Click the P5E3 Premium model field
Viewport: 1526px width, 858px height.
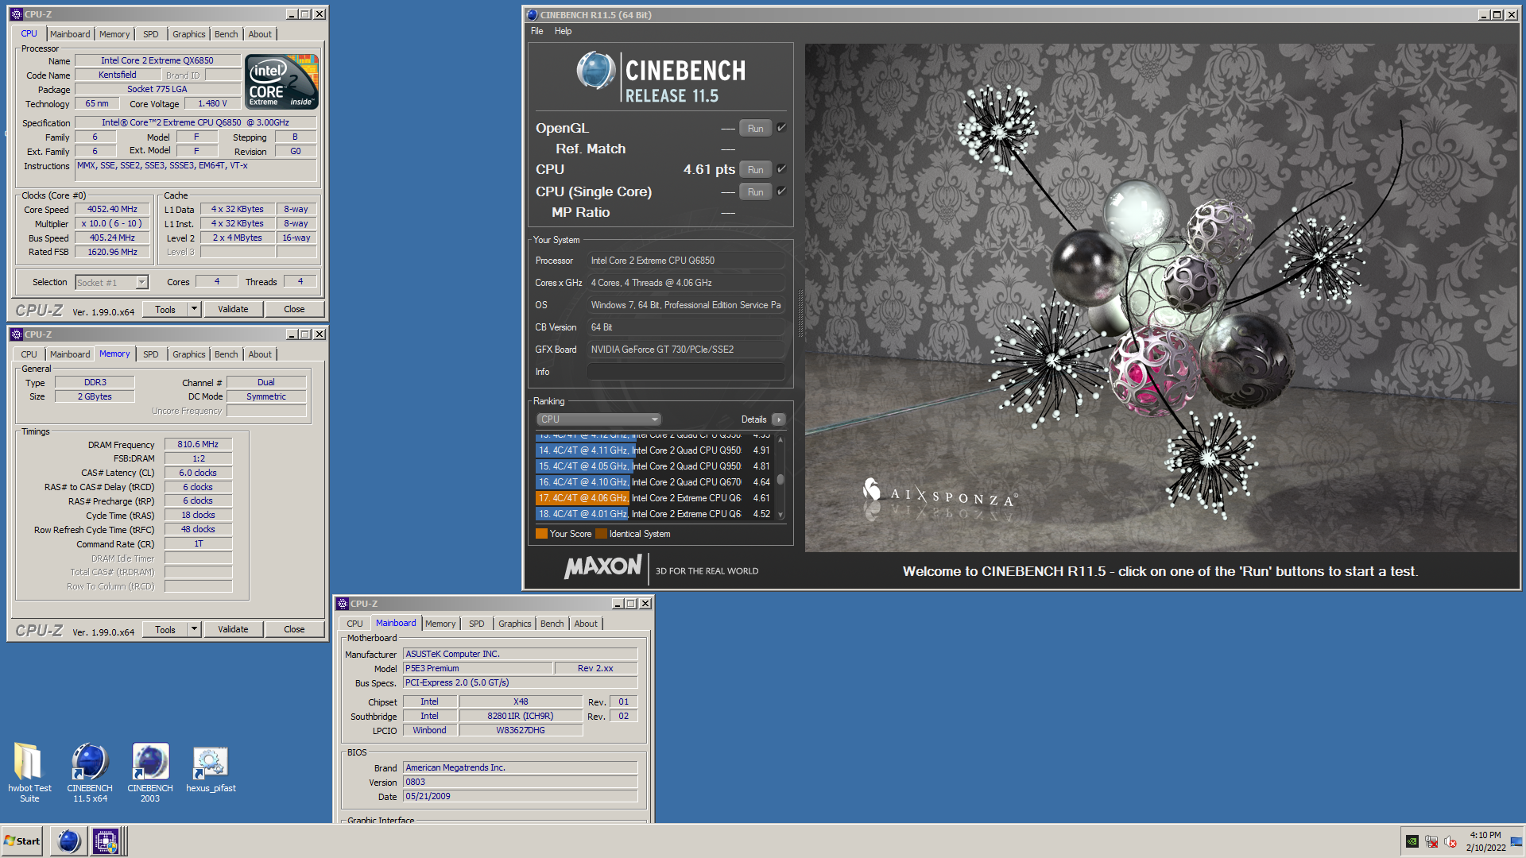(477, 668)
